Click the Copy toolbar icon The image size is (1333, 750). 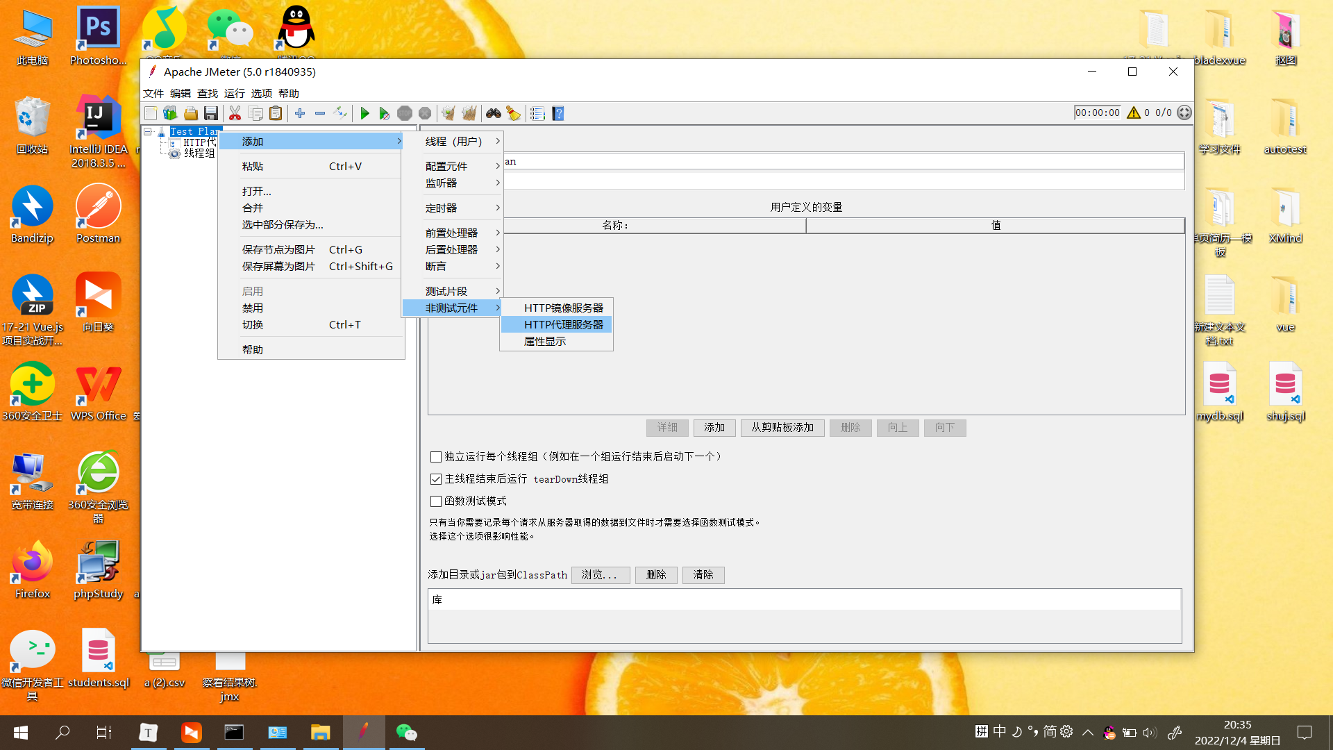(x=255, y=113)
